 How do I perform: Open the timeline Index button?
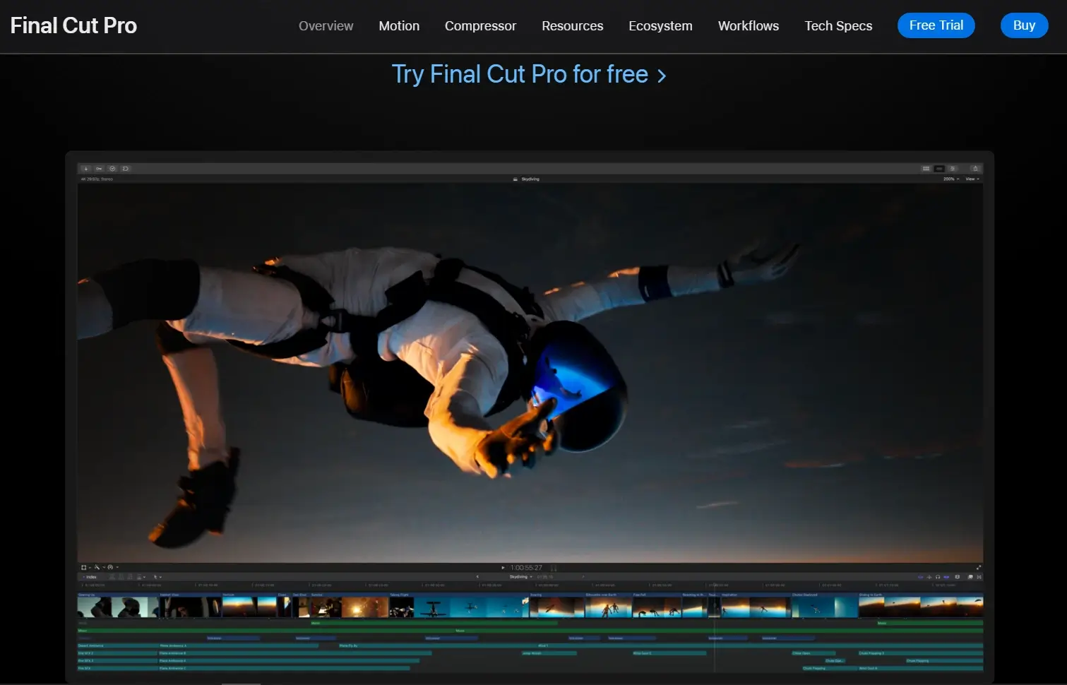coord(90,577)
